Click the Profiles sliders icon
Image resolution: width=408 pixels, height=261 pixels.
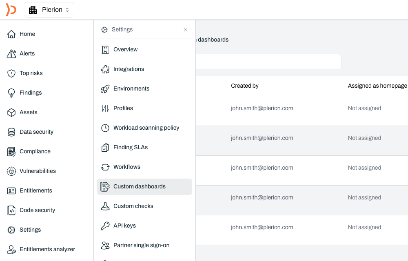pos(105,108)
